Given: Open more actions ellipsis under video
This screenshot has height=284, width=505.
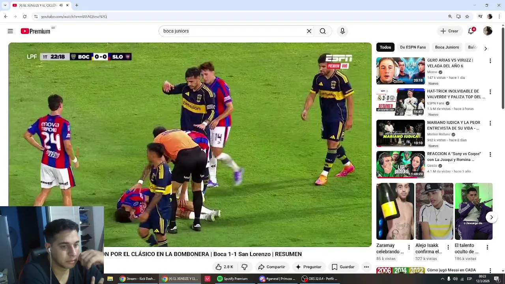Looking at the screenshot, I should coord(366,267).
